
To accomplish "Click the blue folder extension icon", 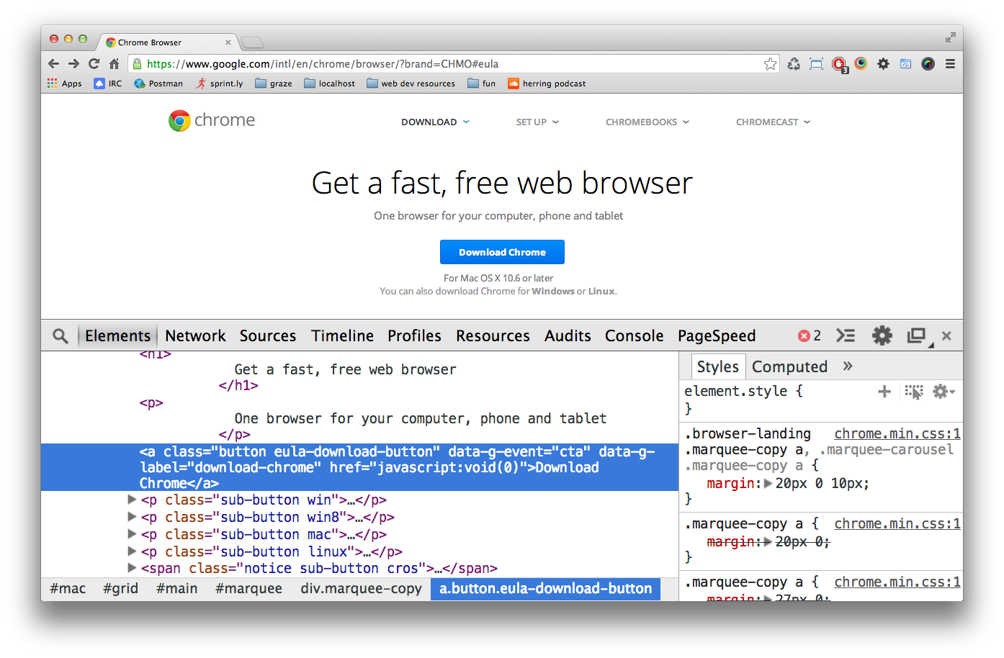I will pyautogui.click(x=905, y=64).
